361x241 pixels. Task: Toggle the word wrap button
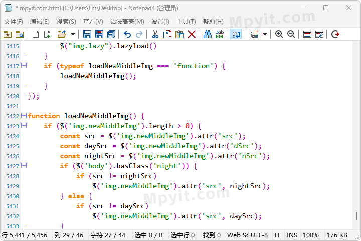(236, 34)
